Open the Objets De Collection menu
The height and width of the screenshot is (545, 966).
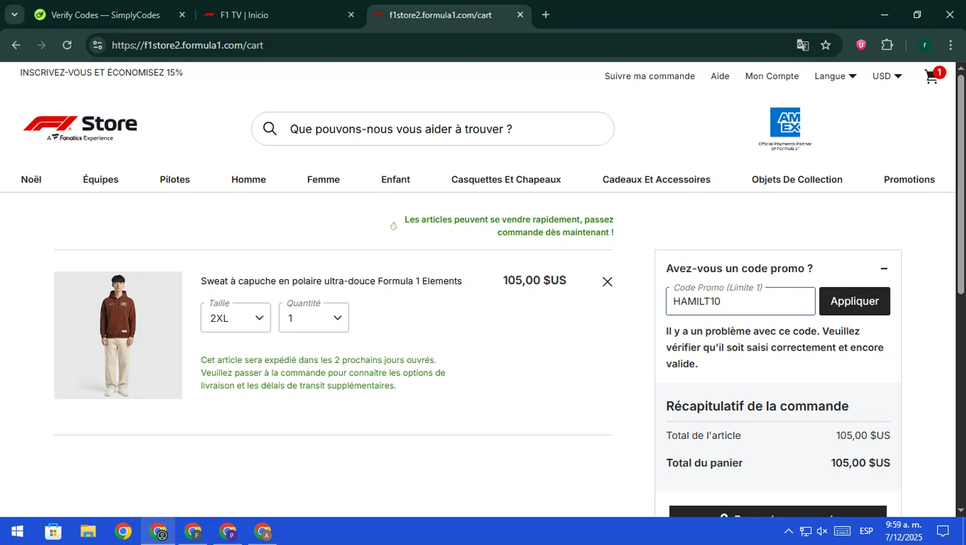[x=797, y=180]
